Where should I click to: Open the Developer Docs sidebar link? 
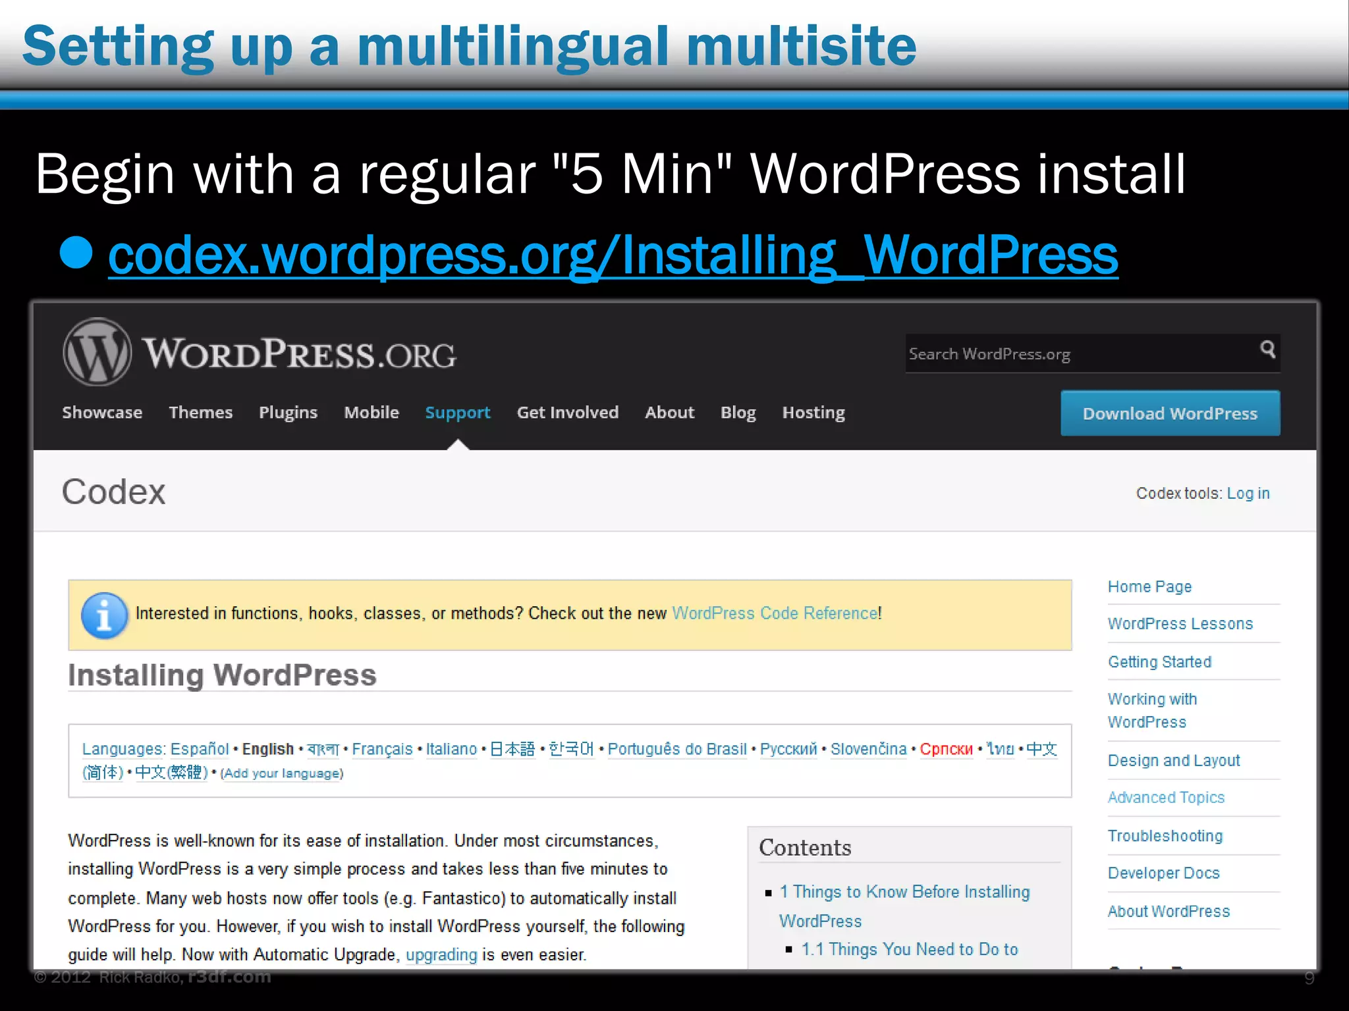[x=1163, y=873]
